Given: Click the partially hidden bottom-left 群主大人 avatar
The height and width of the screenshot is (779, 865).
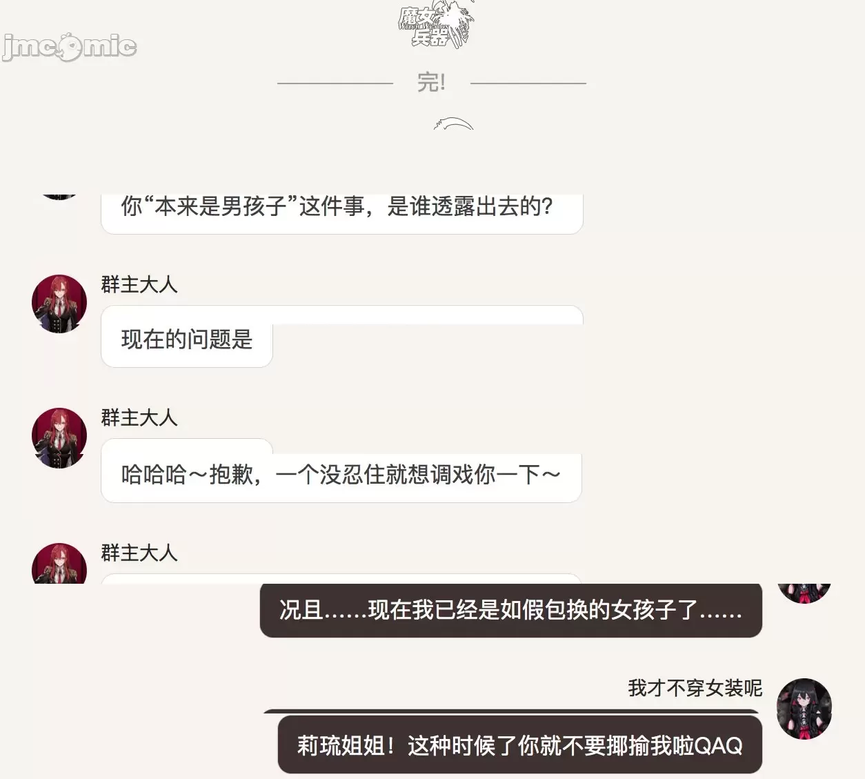Looking at the screenshot, I should pyautogui.click(x=59, y=563).
